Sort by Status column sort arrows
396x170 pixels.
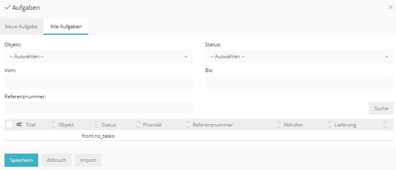pyautogui.click(x=137, y=125)
